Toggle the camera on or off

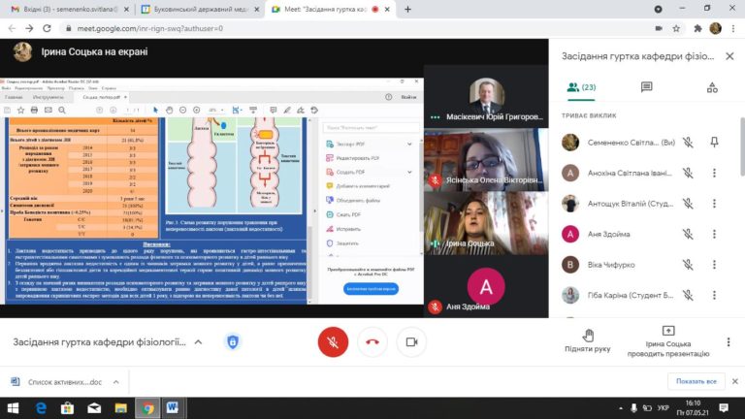click(x=412, y=341)
